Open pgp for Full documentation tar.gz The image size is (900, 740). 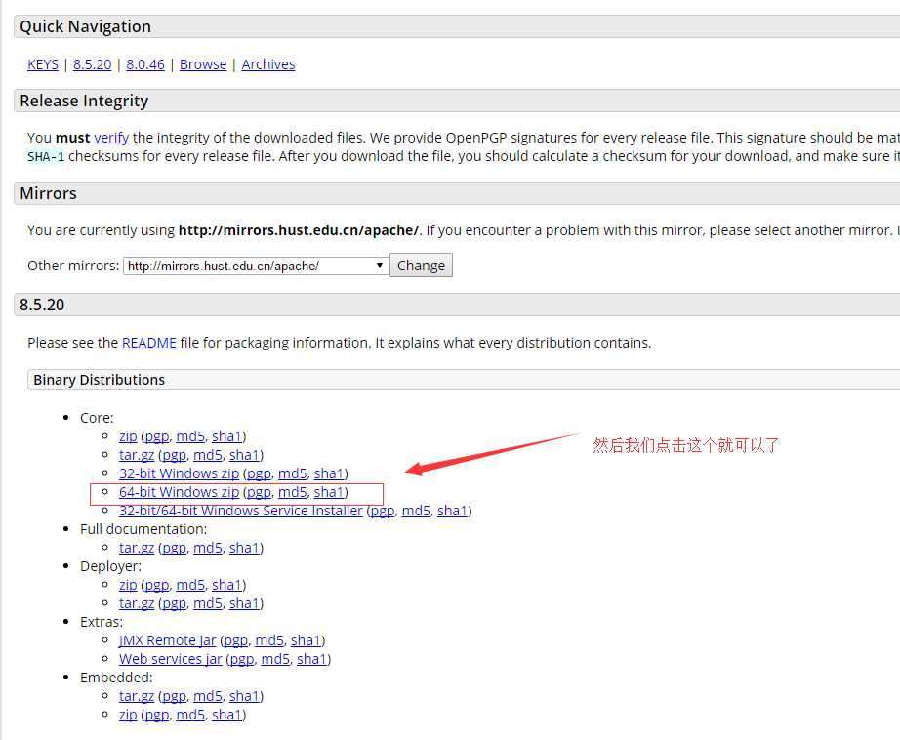[x=175, y=548]
